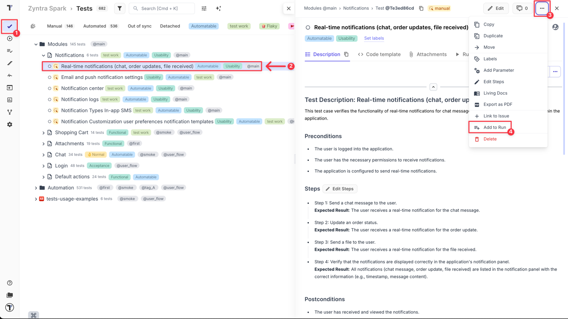Click the Help question mark icon at bottom
568x319 pixels.
tap(10, 282)
